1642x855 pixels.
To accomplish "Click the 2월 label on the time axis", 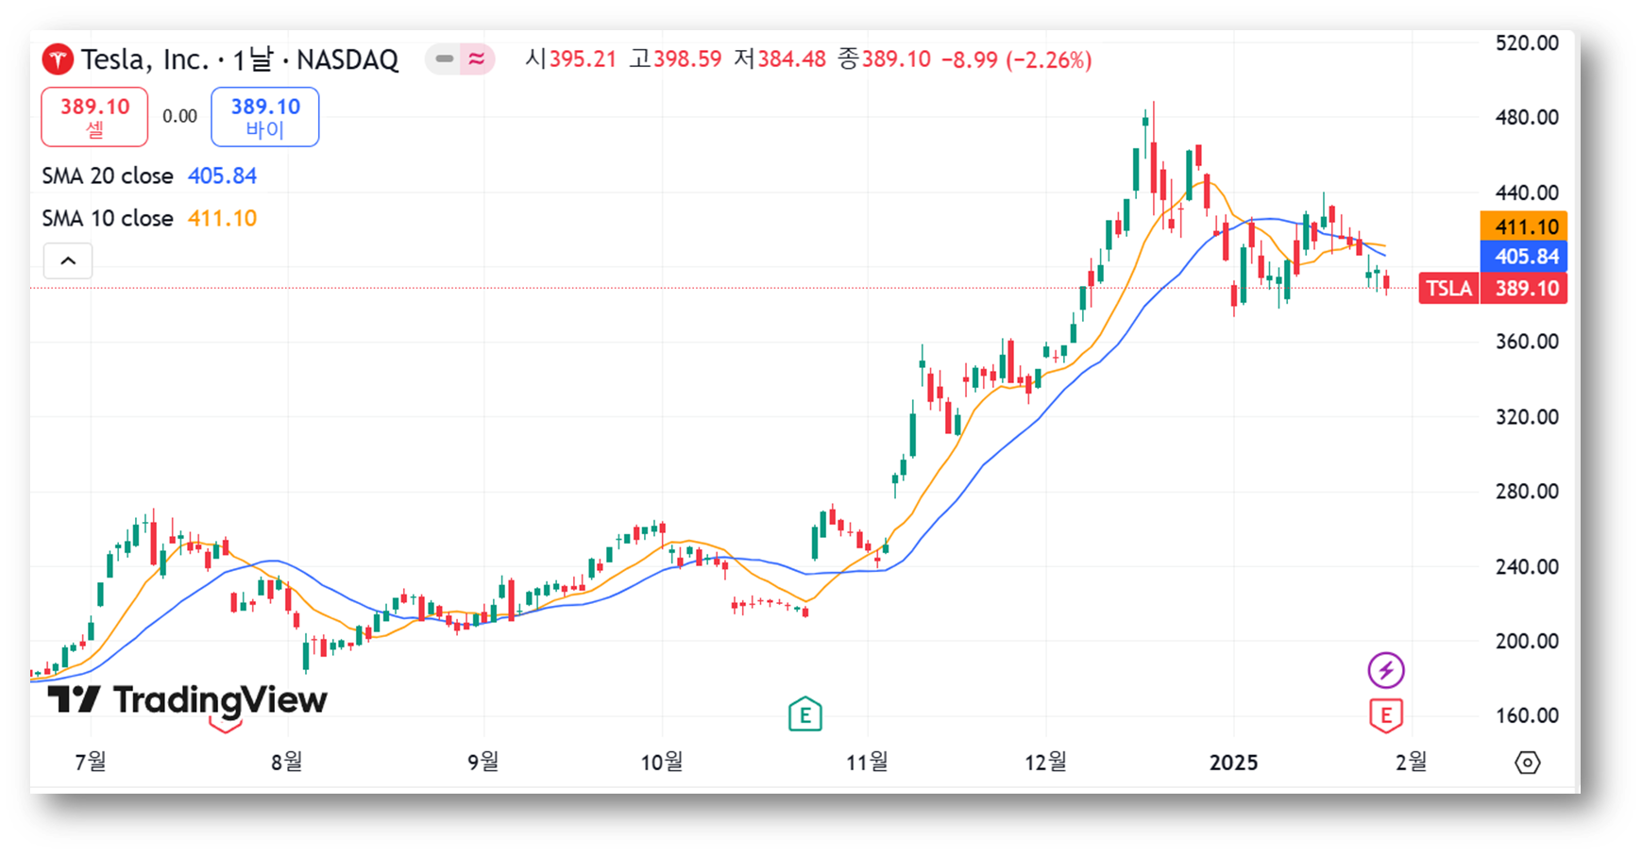I will coord(1411,763).
